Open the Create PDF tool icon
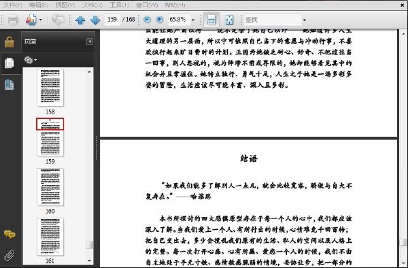This screenshot has width=408, height=268. click(31, 20)
